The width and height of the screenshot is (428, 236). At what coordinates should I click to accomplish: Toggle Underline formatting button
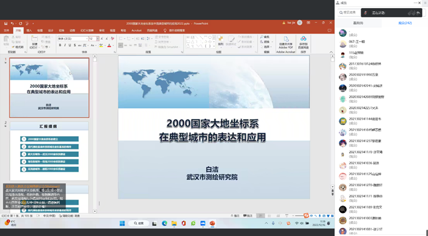click(70, 45)
